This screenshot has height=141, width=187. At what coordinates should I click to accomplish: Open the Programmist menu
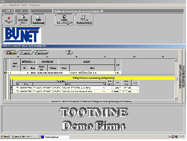click(x=34, y=5)
